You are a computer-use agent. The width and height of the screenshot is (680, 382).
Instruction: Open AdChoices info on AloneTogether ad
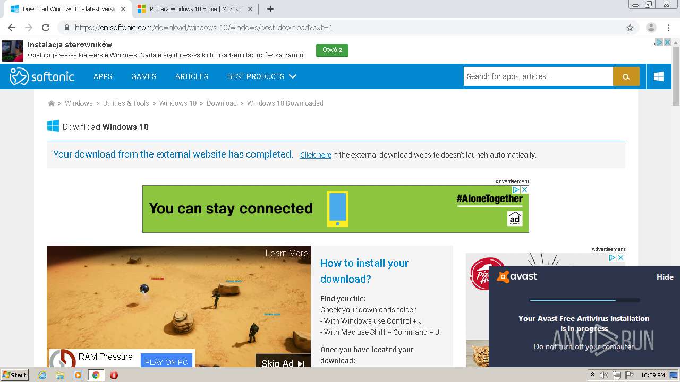click(x=516, y=189)
